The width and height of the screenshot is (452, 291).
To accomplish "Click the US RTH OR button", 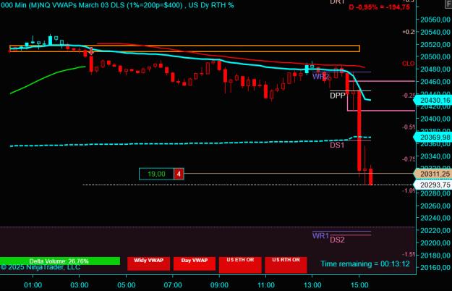I will coord(286,265).
